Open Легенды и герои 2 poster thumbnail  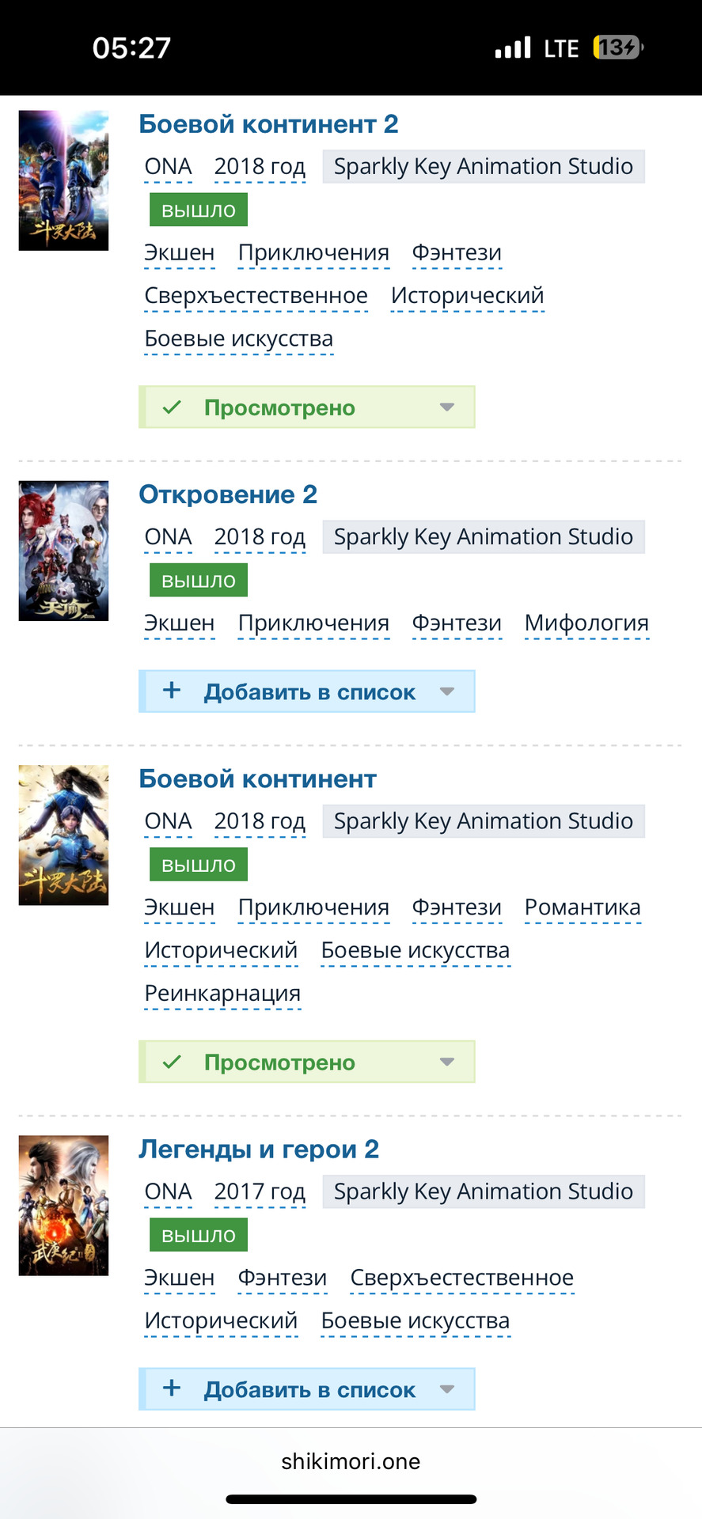pyautogui.click(x=63, y=1205)
